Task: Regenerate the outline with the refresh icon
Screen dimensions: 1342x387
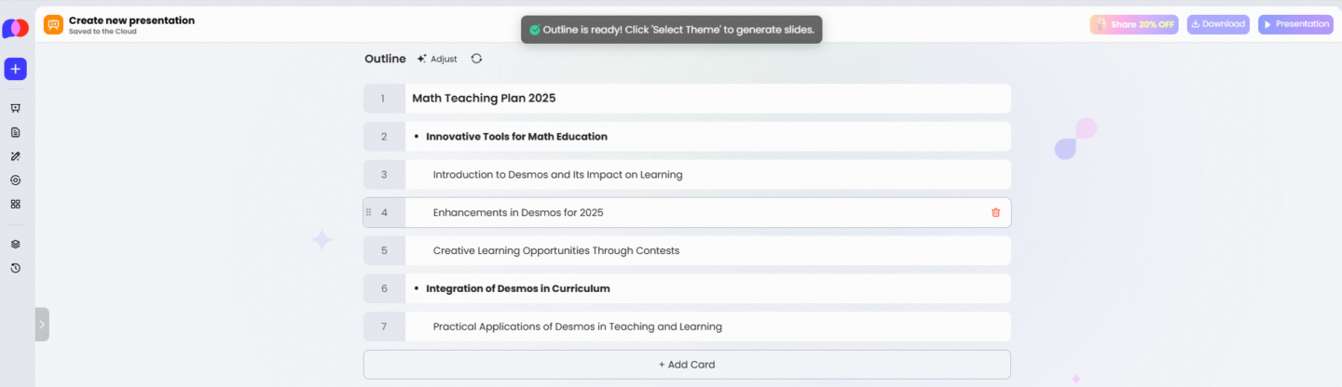Action: (476, 59)
